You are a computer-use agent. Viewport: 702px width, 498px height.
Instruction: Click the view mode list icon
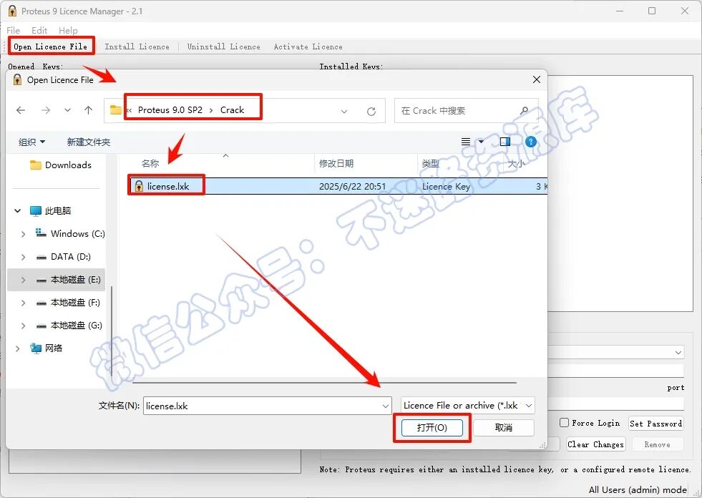(x=466, y=142)
